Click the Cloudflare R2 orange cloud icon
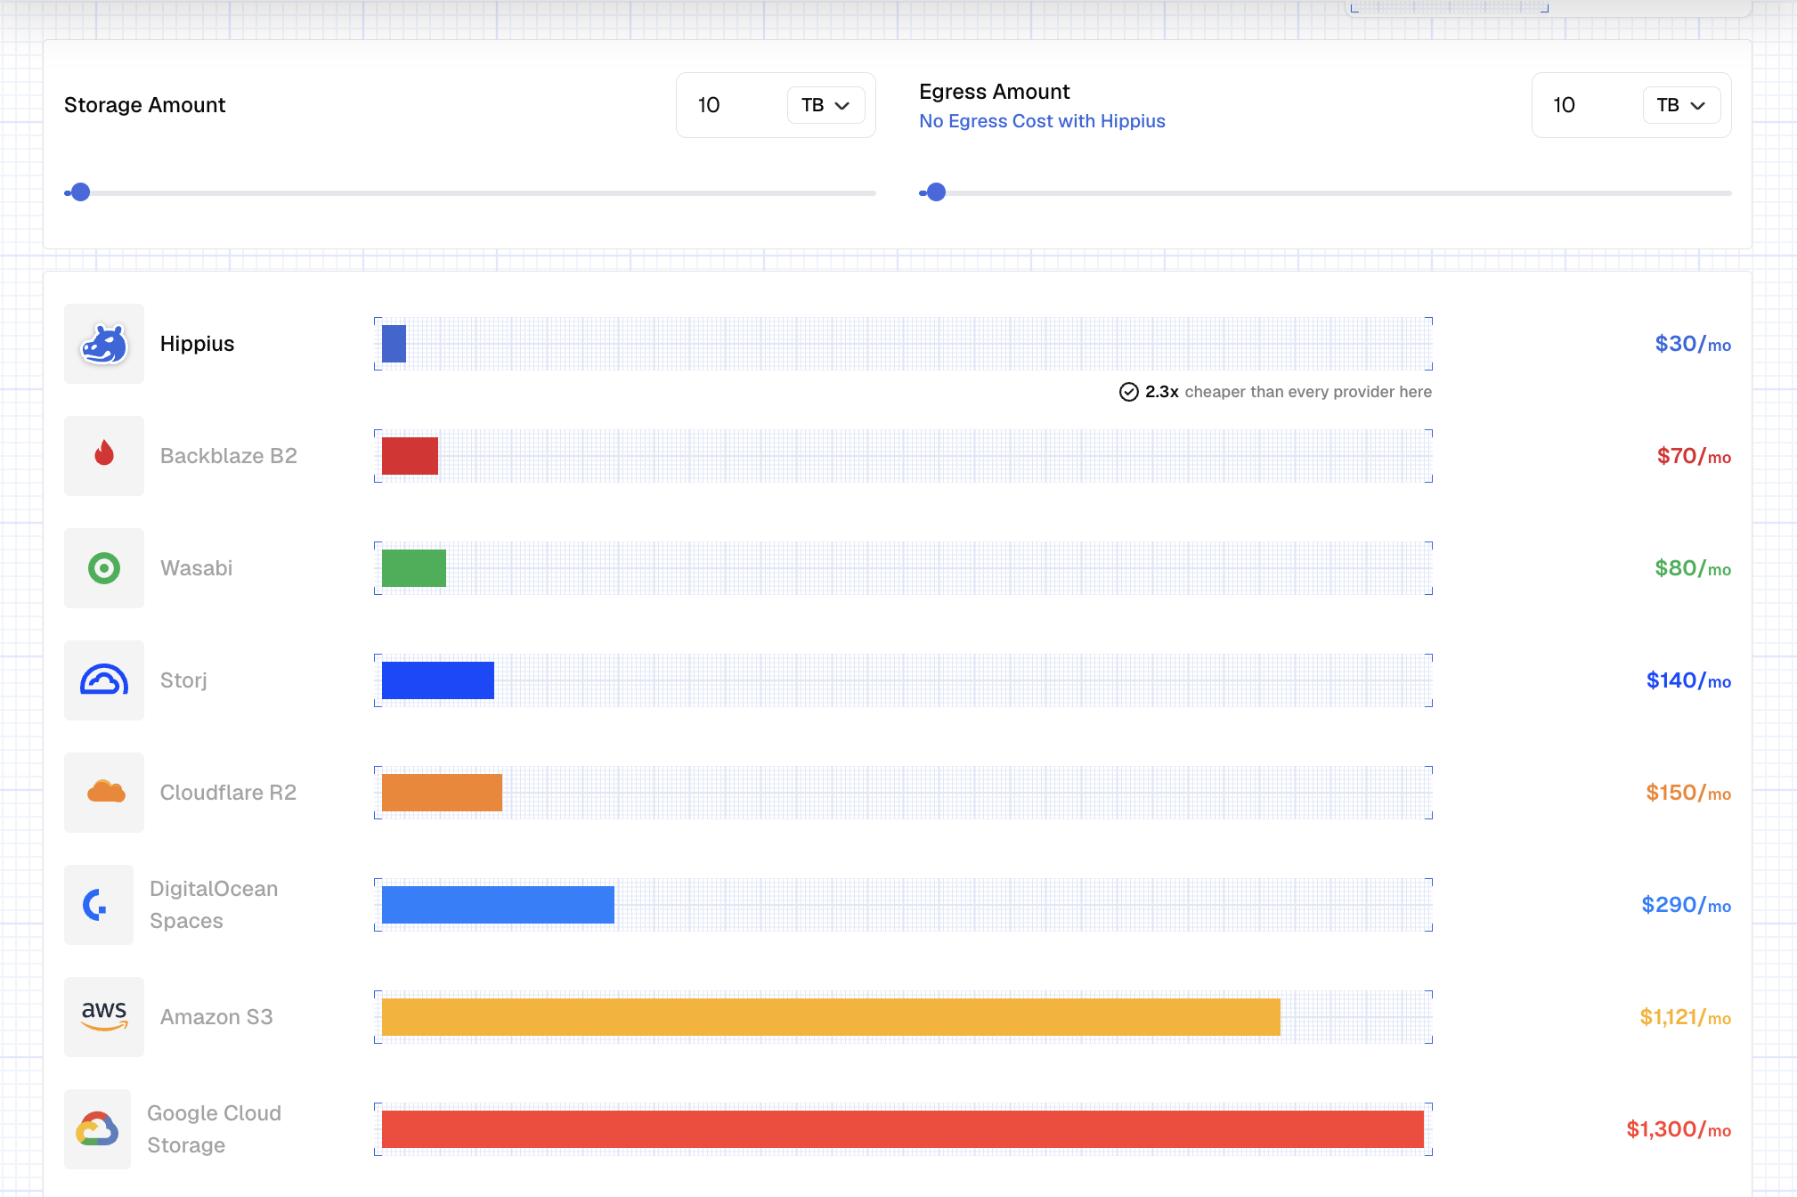The image size is (1797, 1197). point(106,792)
